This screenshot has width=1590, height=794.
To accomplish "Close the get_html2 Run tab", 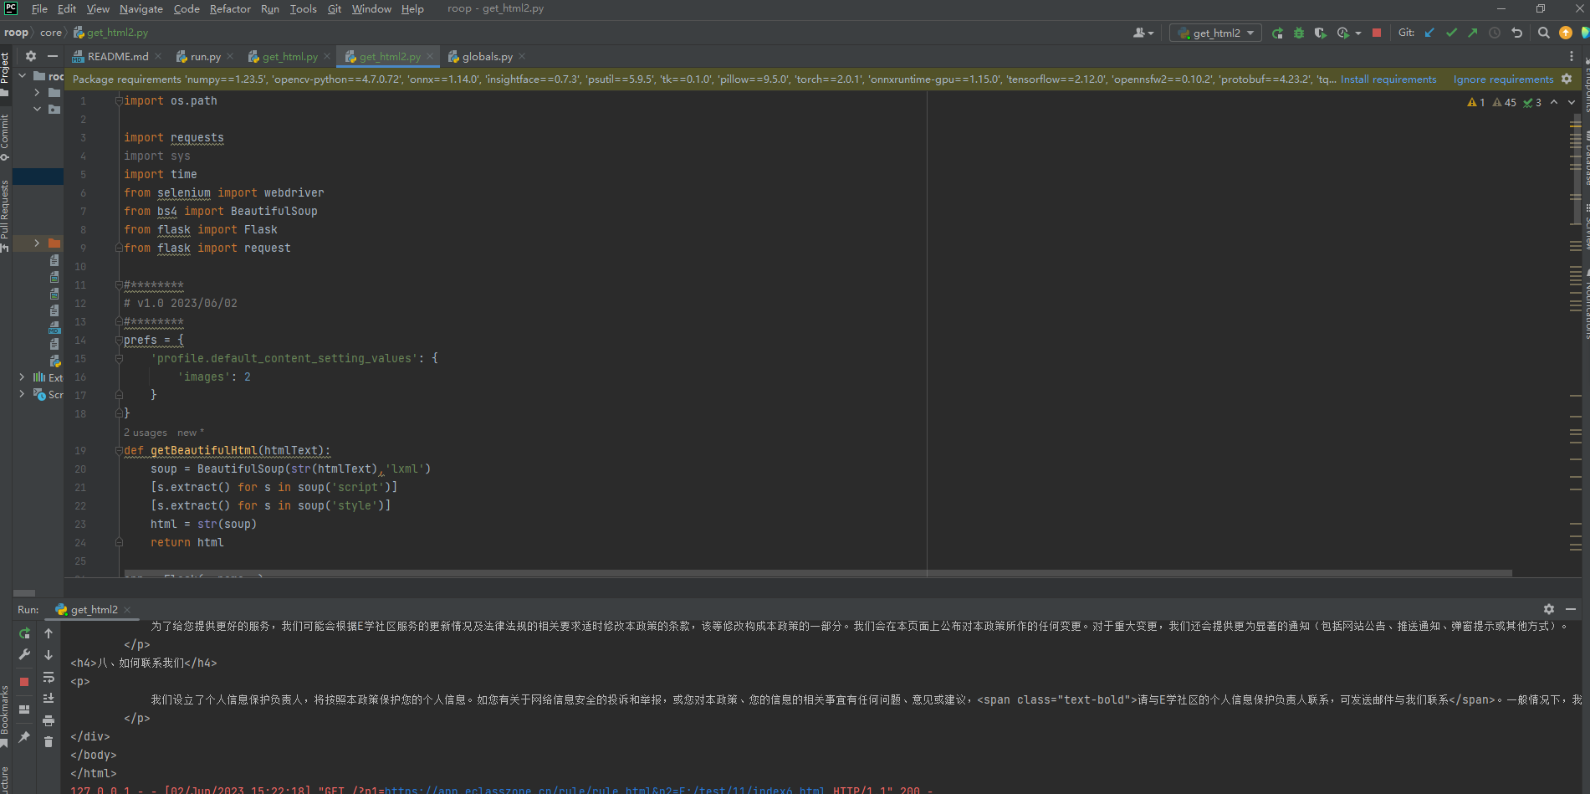I will pos(127,610).
